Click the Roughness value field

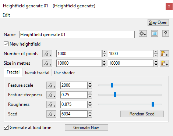pos(74,104)
